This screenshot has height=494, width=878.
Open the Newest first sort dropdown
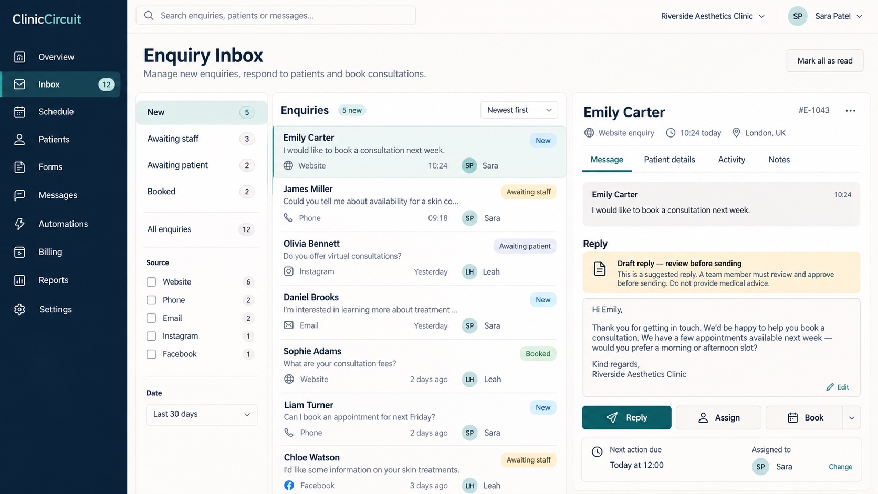tap(519, 110)
